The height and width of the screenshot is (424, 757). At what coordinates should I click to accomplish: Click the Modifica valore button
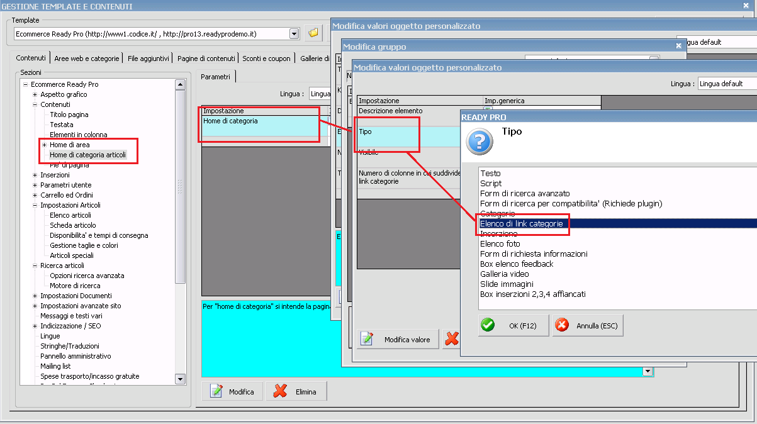coord(398,339)
